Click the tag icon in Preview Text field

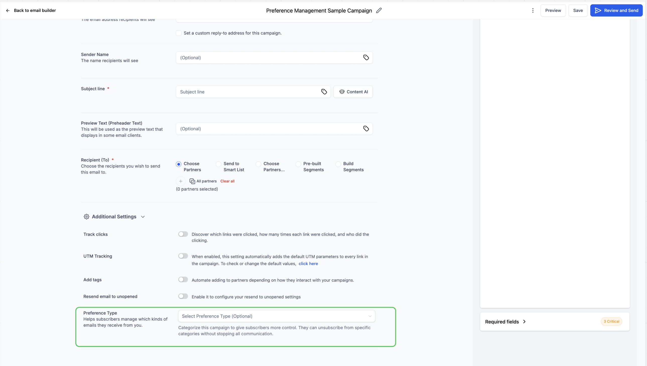pyautogui.click(x=366, y=129)
